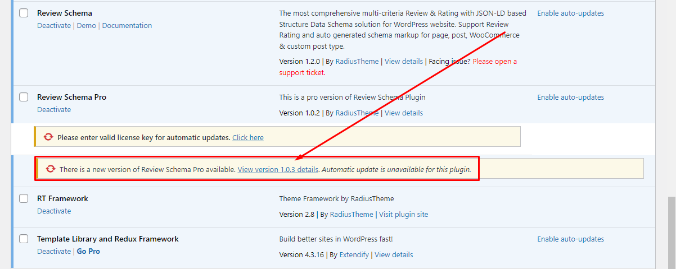Enable auto-updates for Review Schema Pro

point(571,97)
